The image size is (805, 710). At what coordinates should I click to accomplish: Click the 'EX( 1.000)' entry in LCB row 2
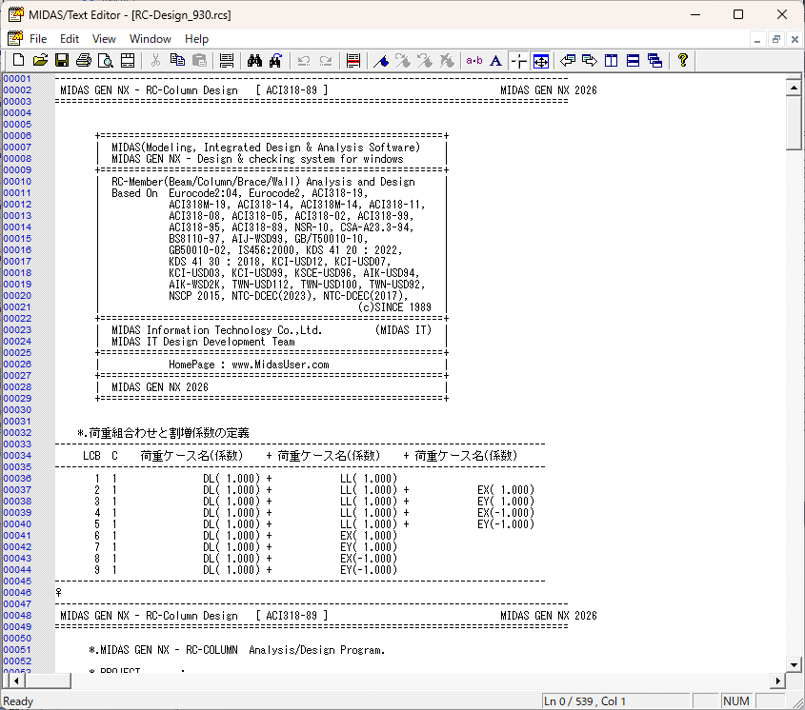506,490
